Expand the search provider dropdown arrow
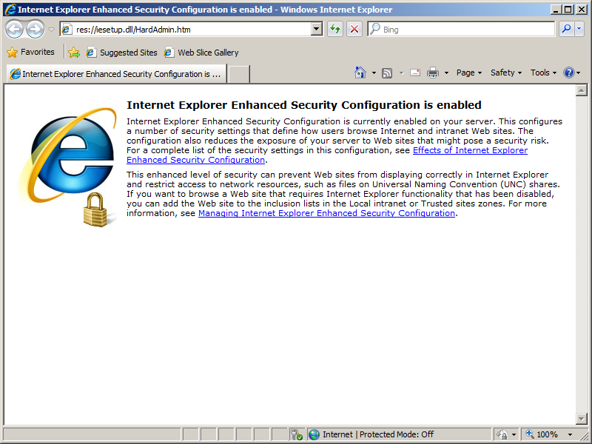The height and width of the screenshot is (444, 592). (579, 29)
